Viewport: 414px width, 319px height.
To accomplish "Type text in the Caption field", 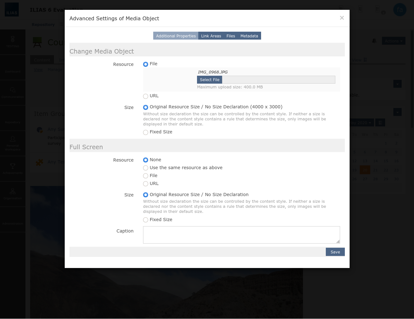I will click(241, 235).
